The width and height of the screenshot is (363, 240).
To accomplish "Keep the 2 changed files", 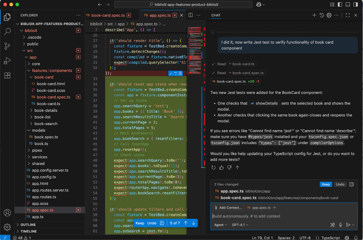I will pos(326,184).
